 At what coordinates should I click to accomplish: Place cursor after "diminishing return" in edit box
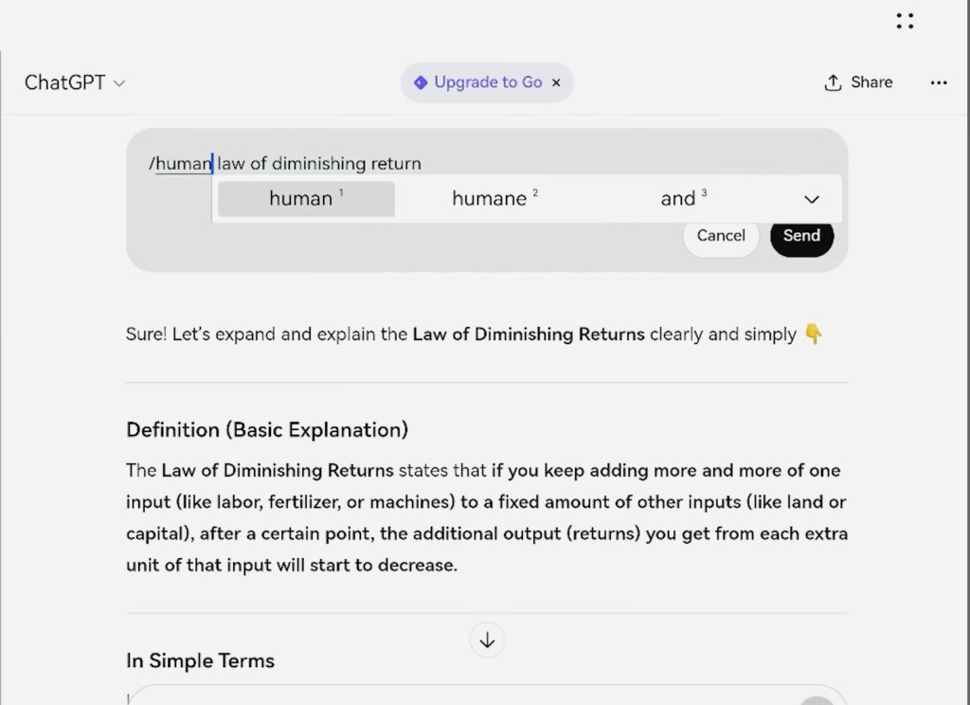tap(422, 164)
